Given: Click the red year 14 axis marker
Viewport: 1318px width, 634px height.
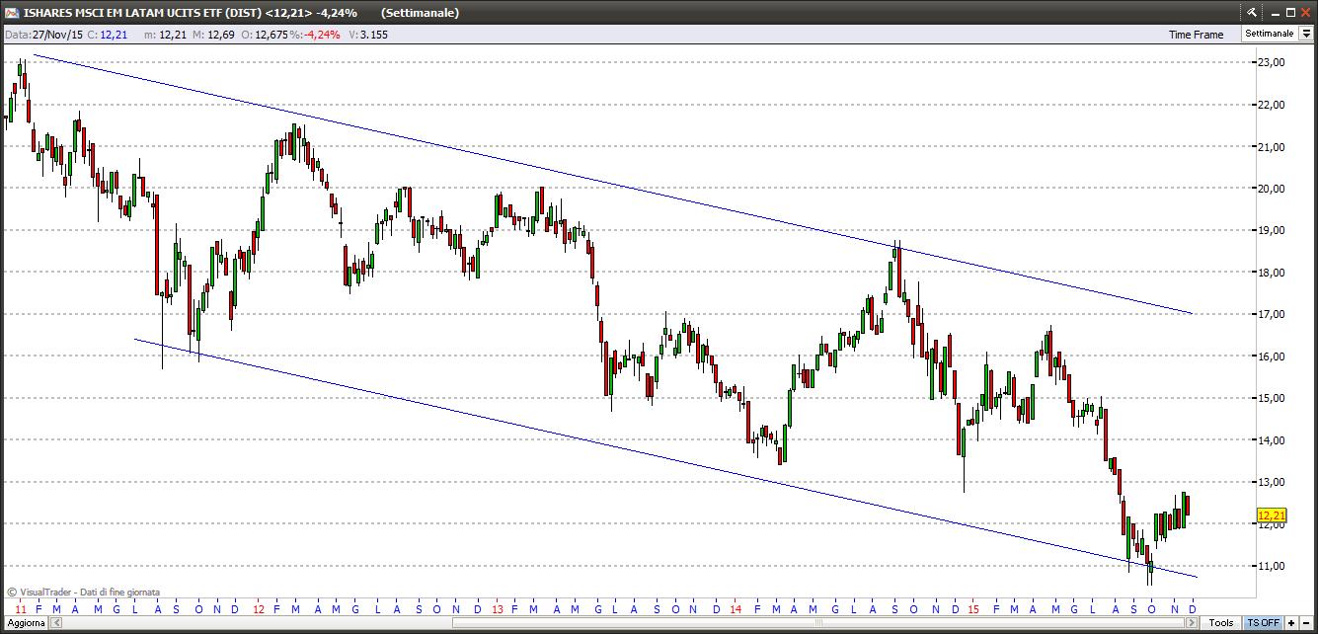Looking at the screenshot, I should pos(736,608).
